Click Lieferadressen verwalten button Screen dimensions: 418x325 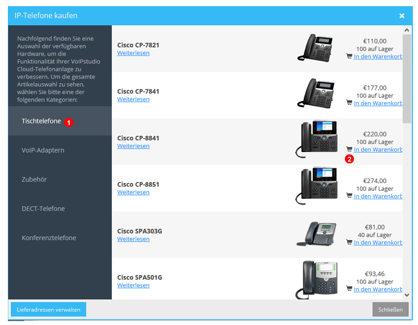click(x=48, y=309)
